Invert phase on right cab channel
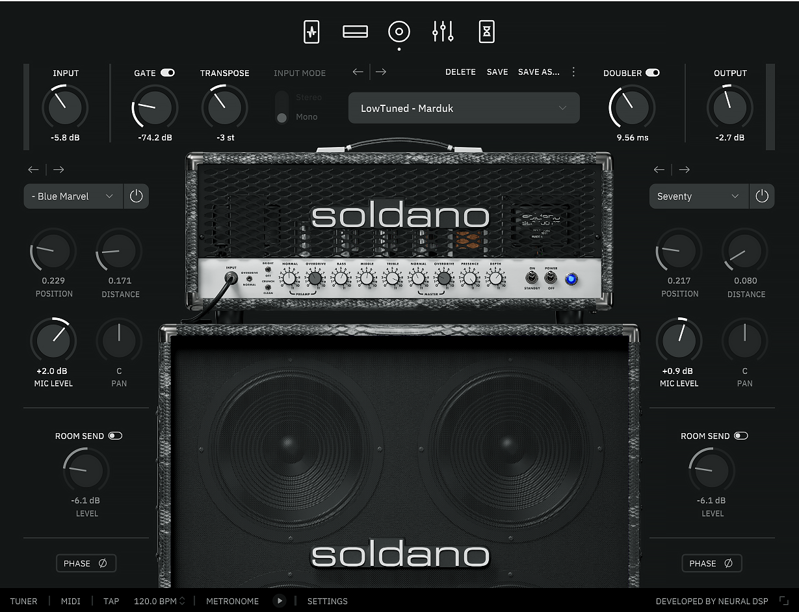Screen dimensions: 799x612 (x=712, y=563)
